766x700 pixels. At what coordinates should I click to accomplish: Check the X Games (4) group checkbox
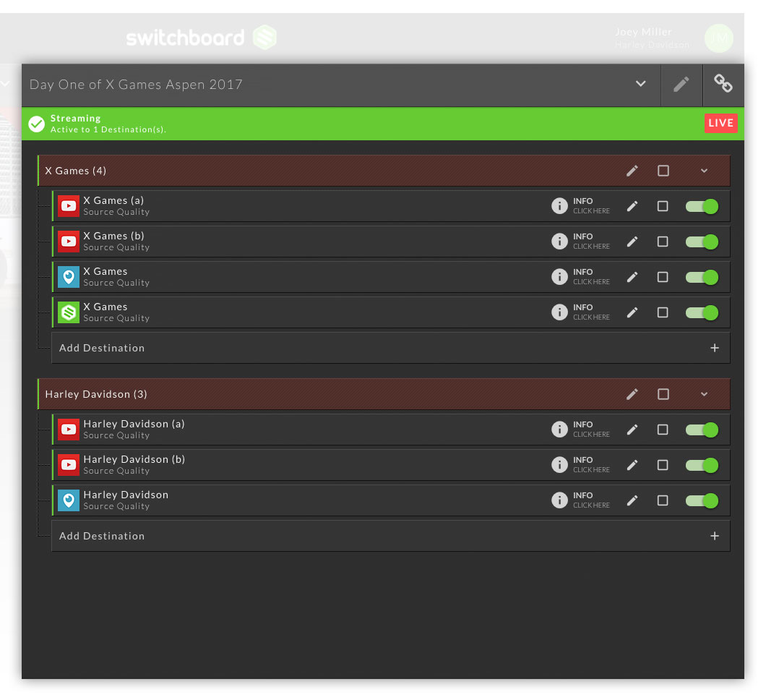pos(663,171)
